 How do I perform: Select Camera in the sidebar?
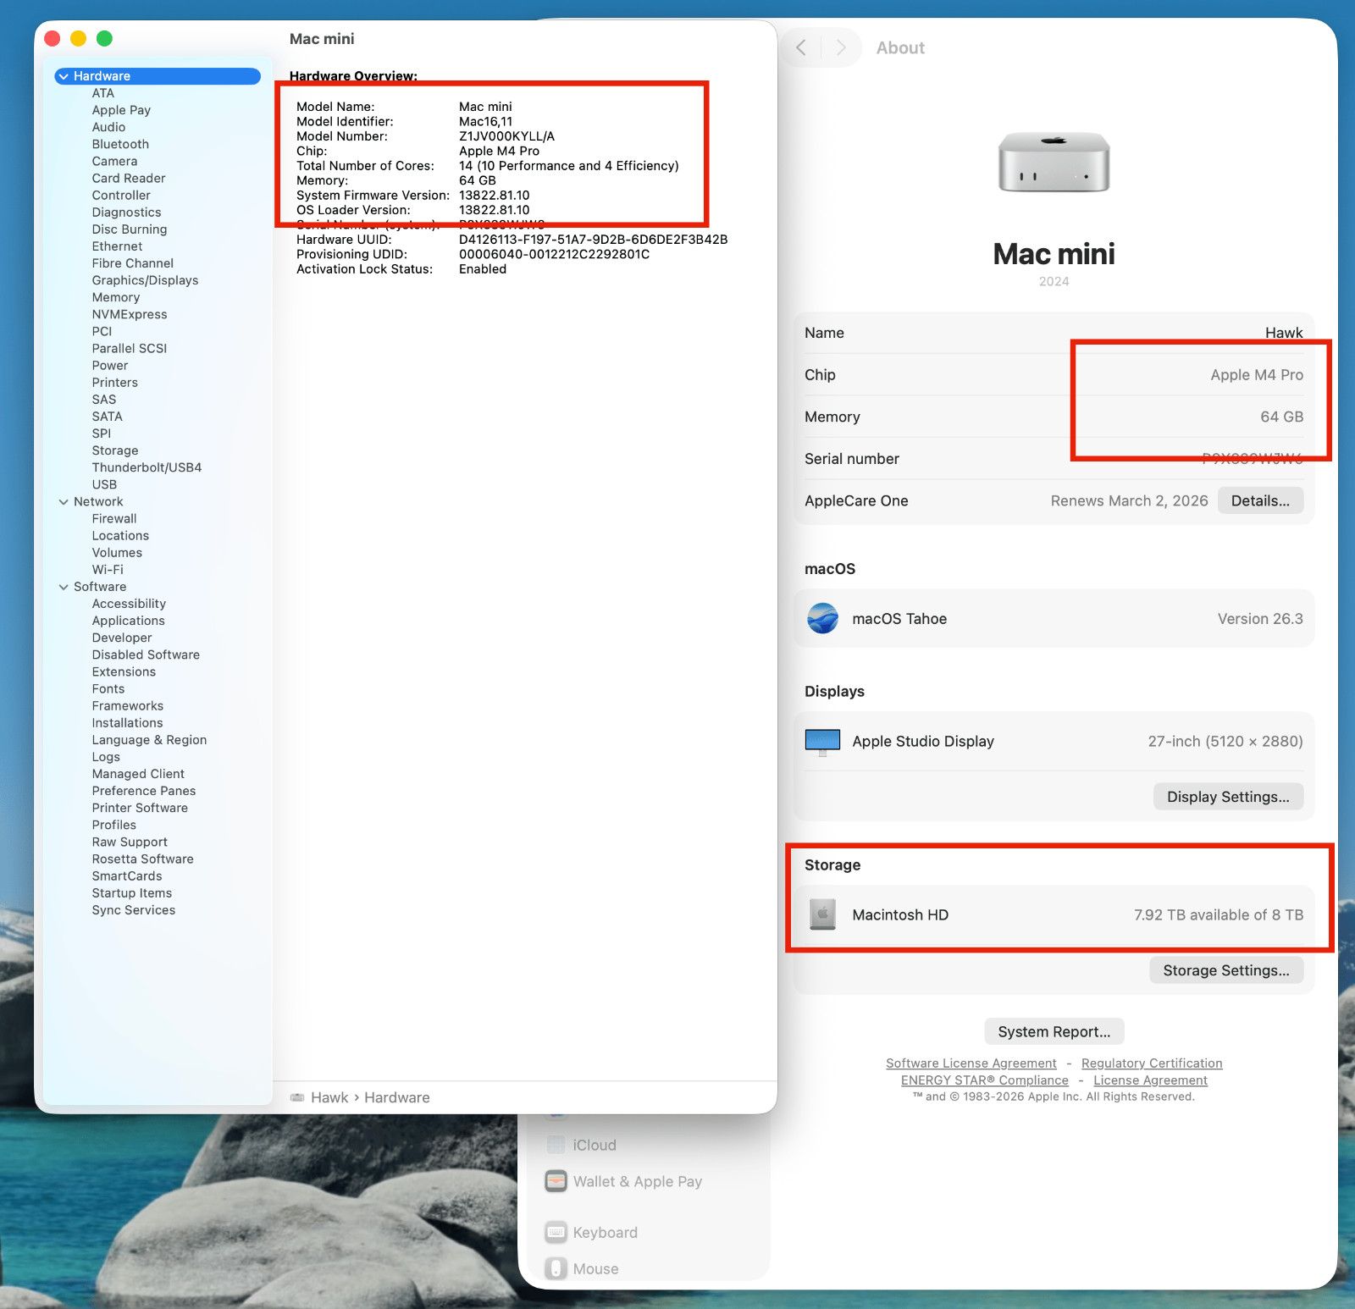pyautogui.click(x=114, y=161)
